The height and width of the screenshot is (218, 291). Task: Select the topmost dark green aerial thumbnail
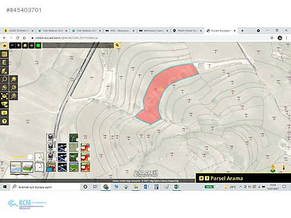[x=73, y=137]
